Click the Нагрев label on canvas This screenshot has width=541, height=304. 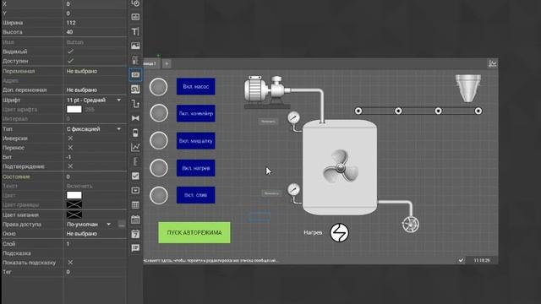[313, 233]
